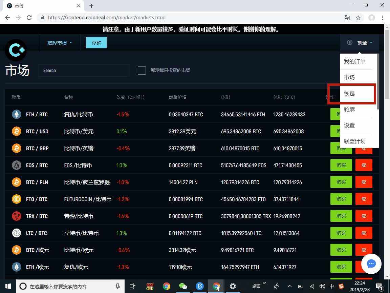Sort by 最后价格 column header
The width and height of the screenshot is (390, 293).
coord(178,97)
